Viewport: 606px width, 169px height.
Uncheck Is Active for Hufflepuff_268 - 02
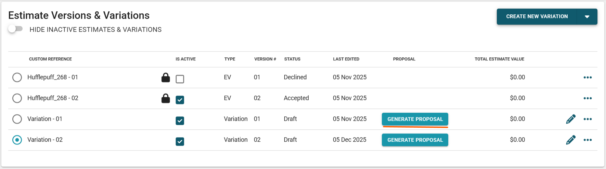point(180,100)
